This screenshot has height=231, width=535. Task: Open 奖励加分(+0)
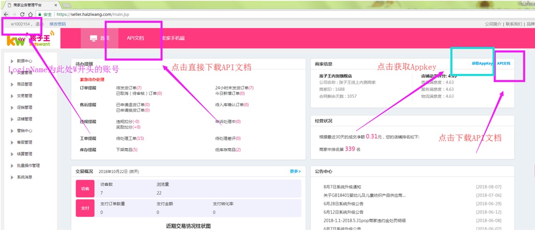coord(128,127)
